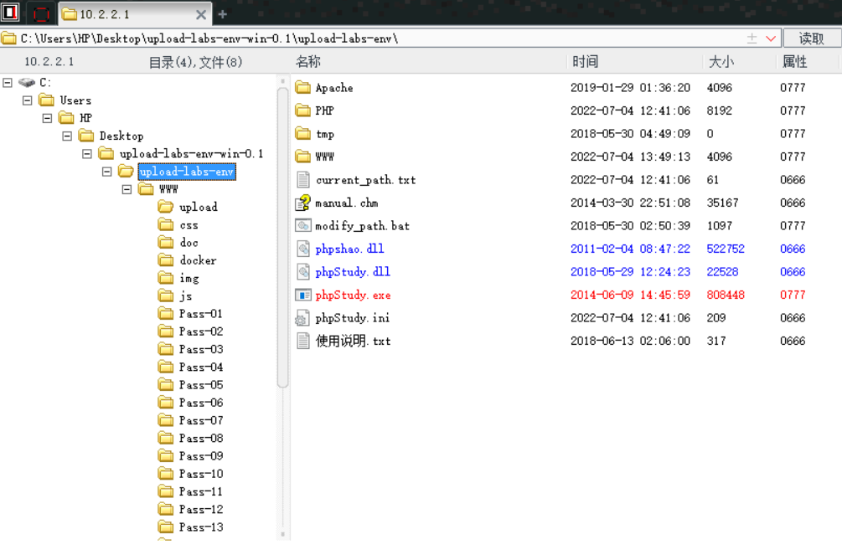Close the 10.2.2.1 tab
This screenshot has height=560, width=842.
(201, 14)
